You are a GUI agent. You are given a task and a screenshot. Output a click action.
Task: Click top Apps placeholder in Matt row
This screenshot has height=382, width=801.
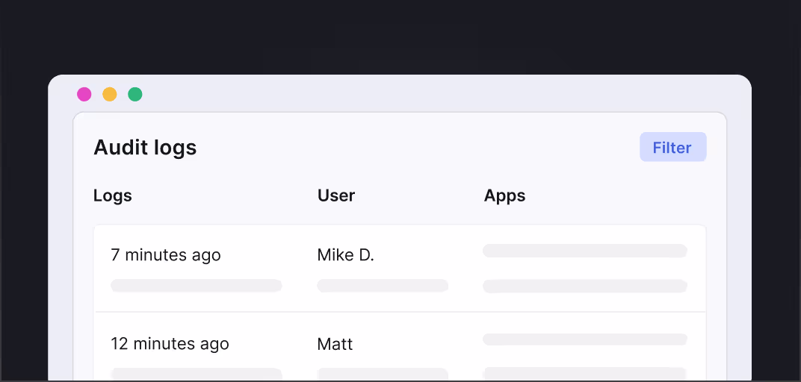pyautogui.click(x=585, y=339)
